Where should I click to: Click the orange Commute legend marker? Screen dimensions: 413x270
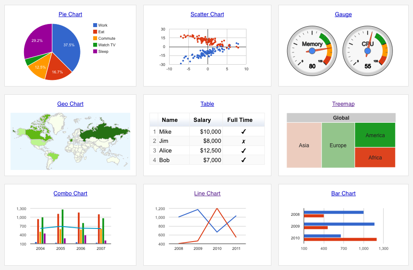[95, 38]
